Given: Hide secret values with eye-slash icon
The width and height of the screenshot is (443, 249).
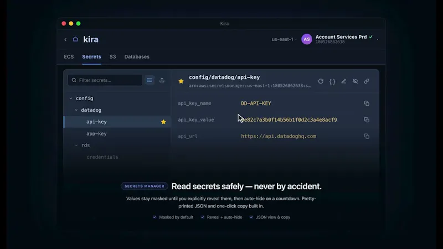Looking at the screenshot, I should pos(355,81).
